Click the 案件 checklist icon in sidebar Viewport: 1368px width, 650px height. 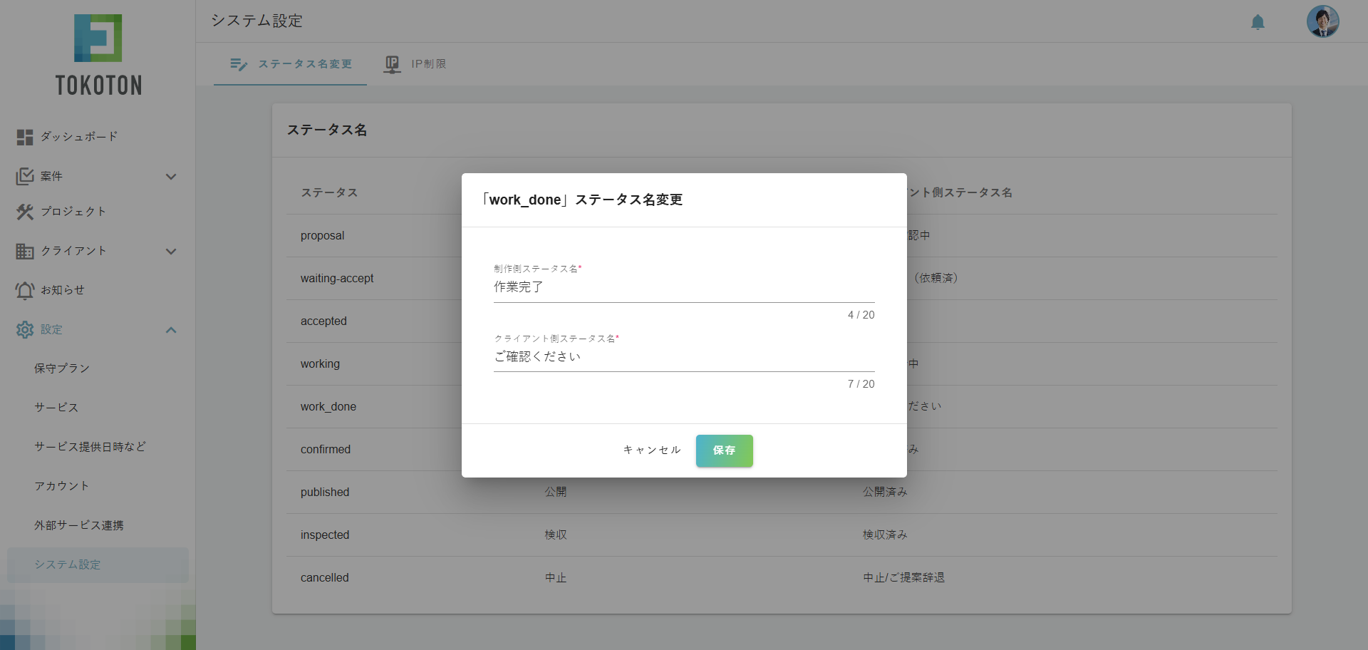[x=24, y=176]
